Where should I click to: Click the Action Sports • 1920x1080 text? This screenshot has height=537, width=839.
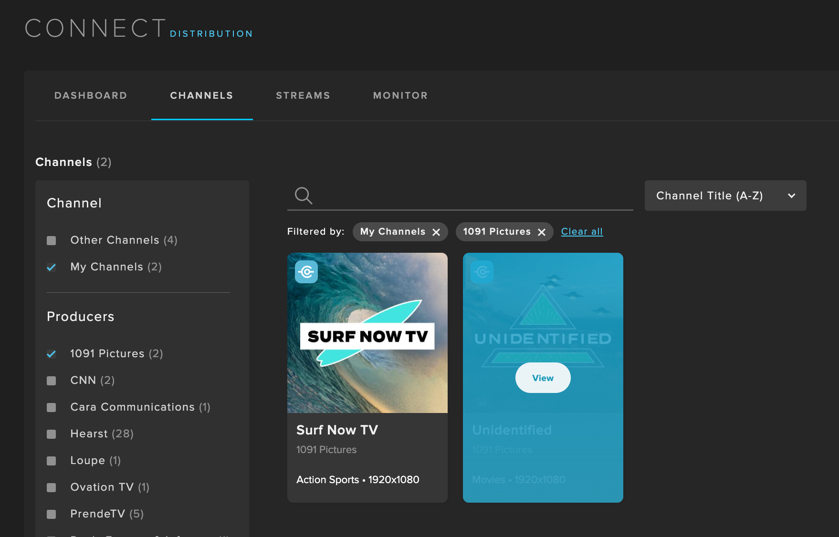pyautogui.click(x=358, y=480)
